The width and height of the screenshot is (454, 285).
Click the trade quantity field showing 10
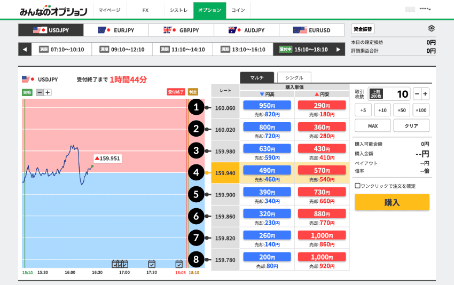click(389, 94)
